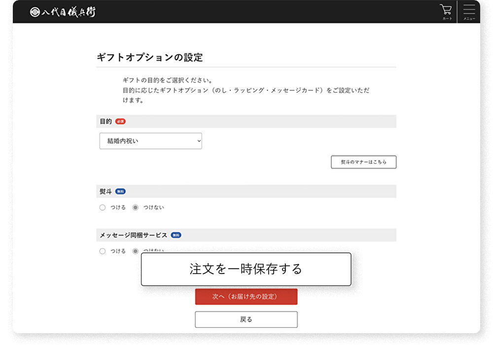Select つける radio for 熨斗

tap(103, 207)
